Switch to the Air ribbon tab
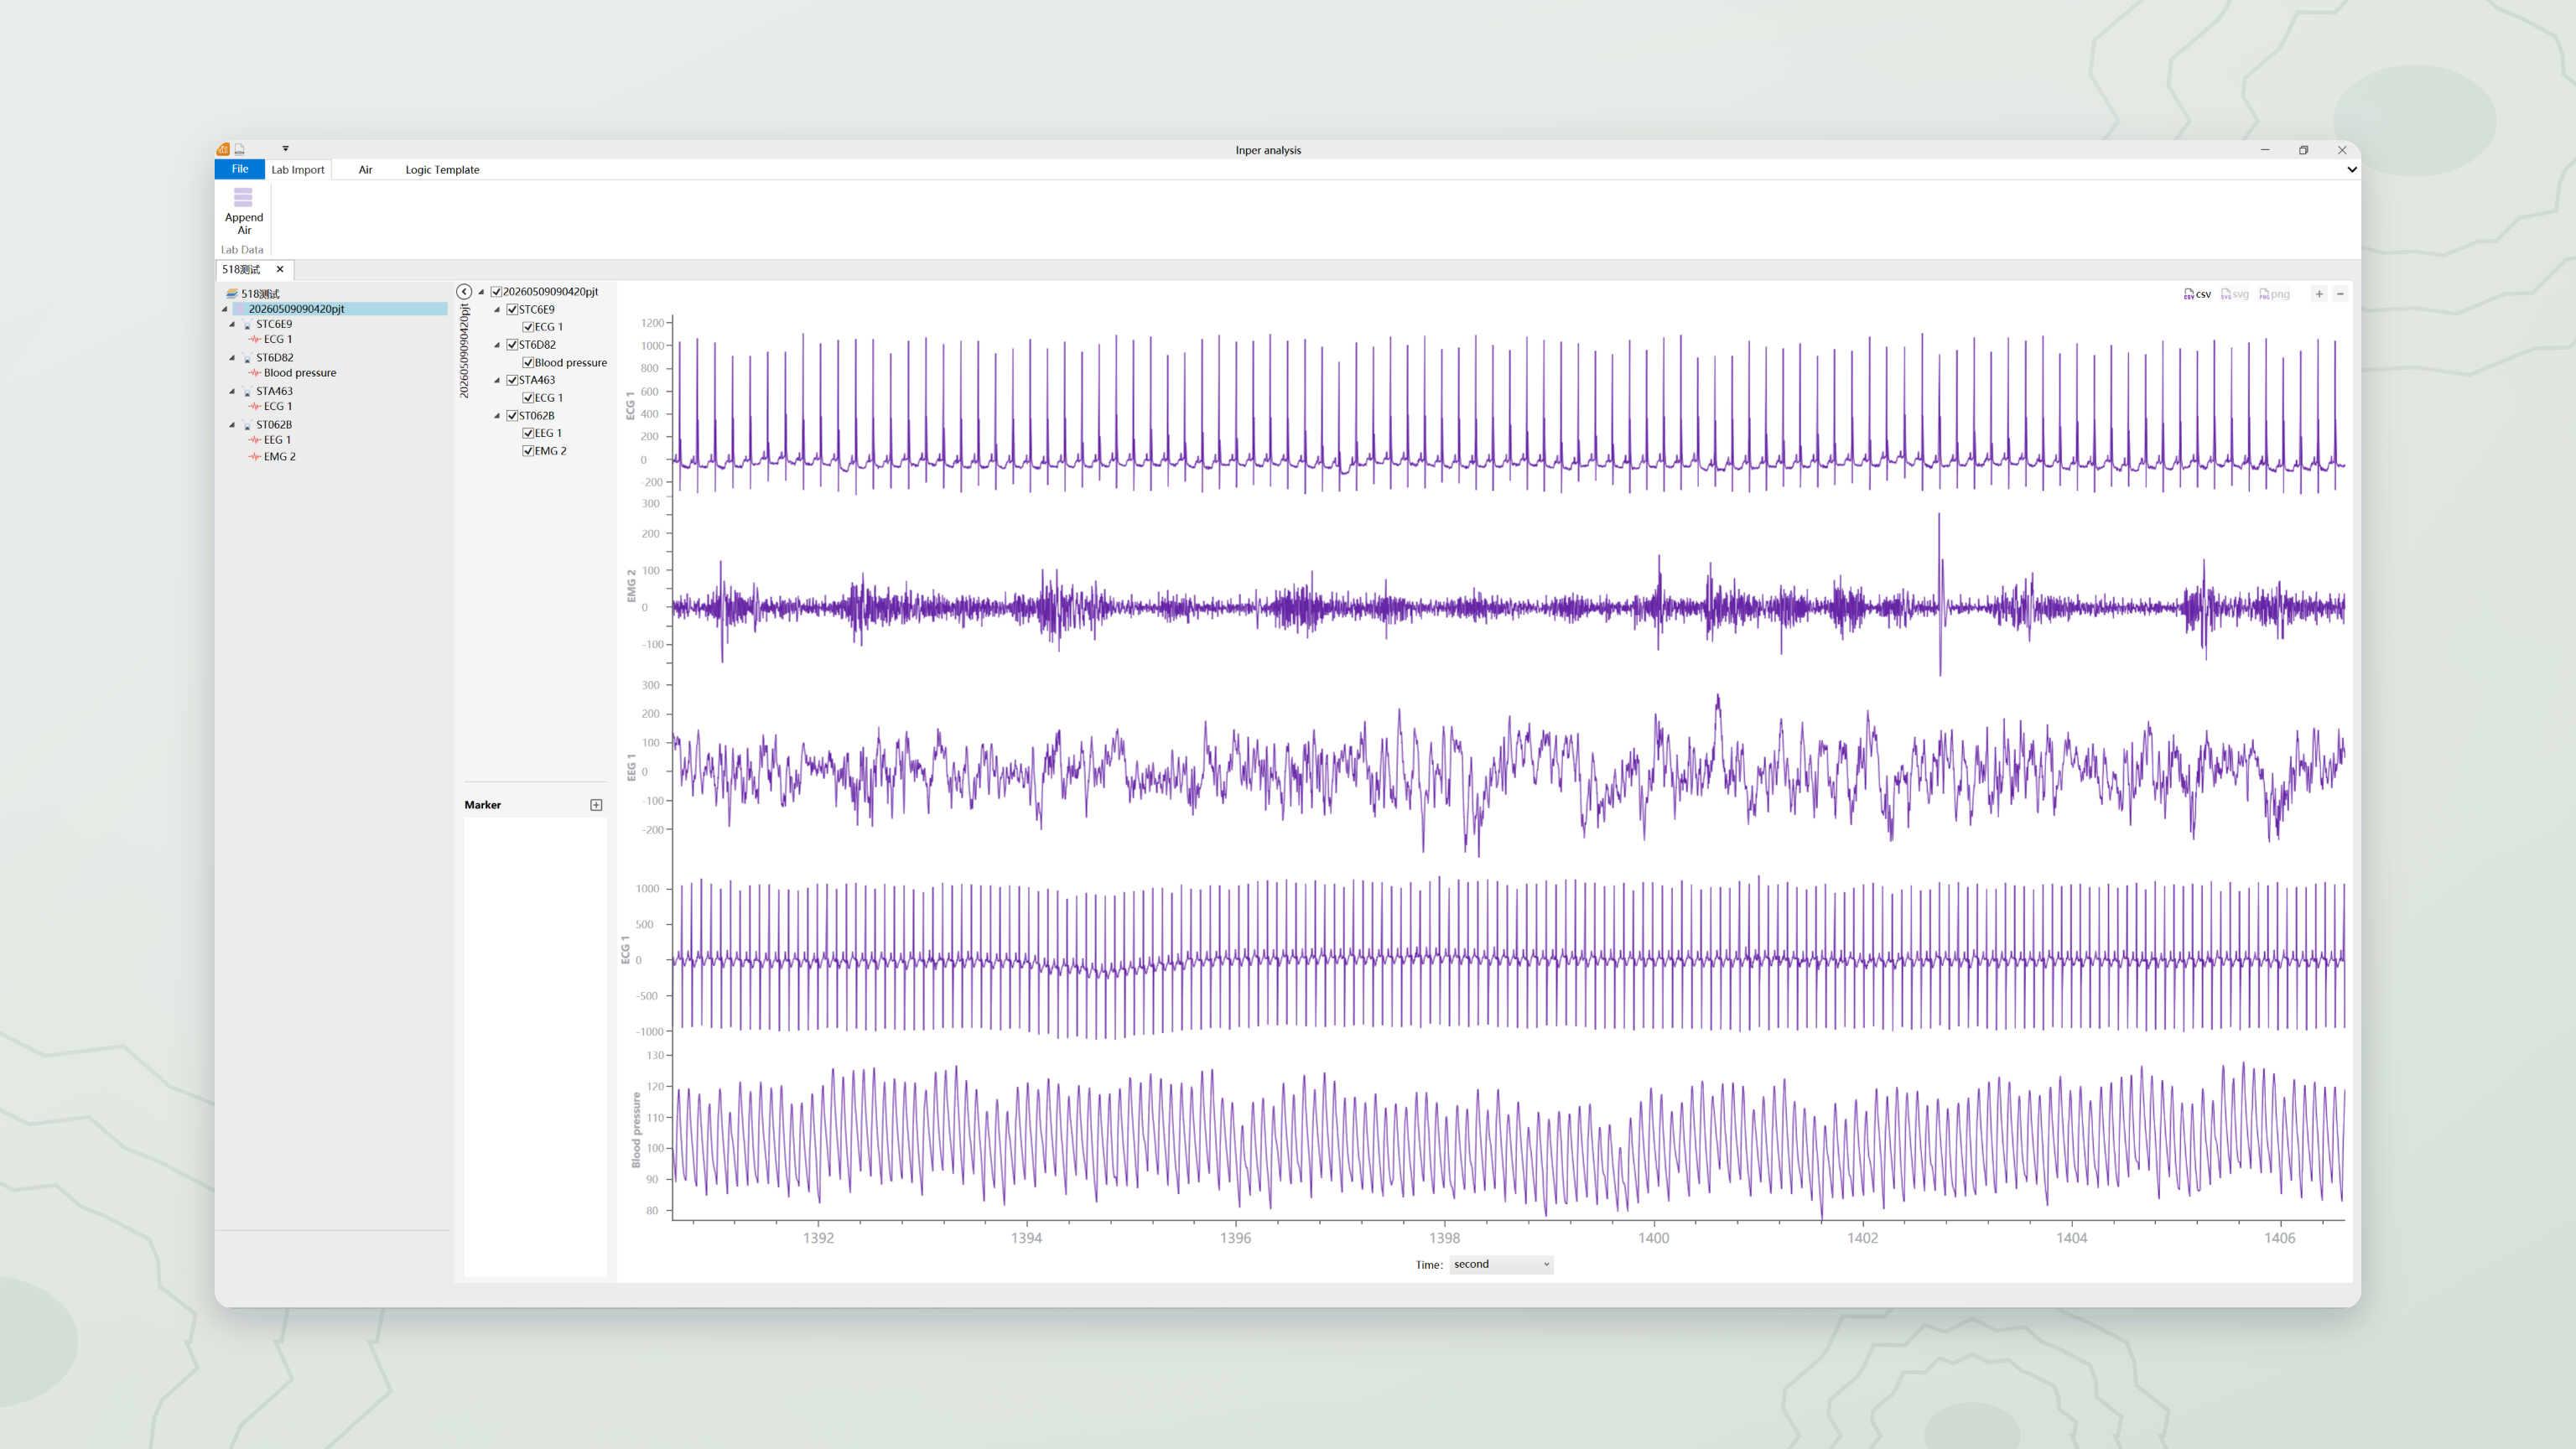This screenshot has width=2576, height=1449. tap(366, 170)
